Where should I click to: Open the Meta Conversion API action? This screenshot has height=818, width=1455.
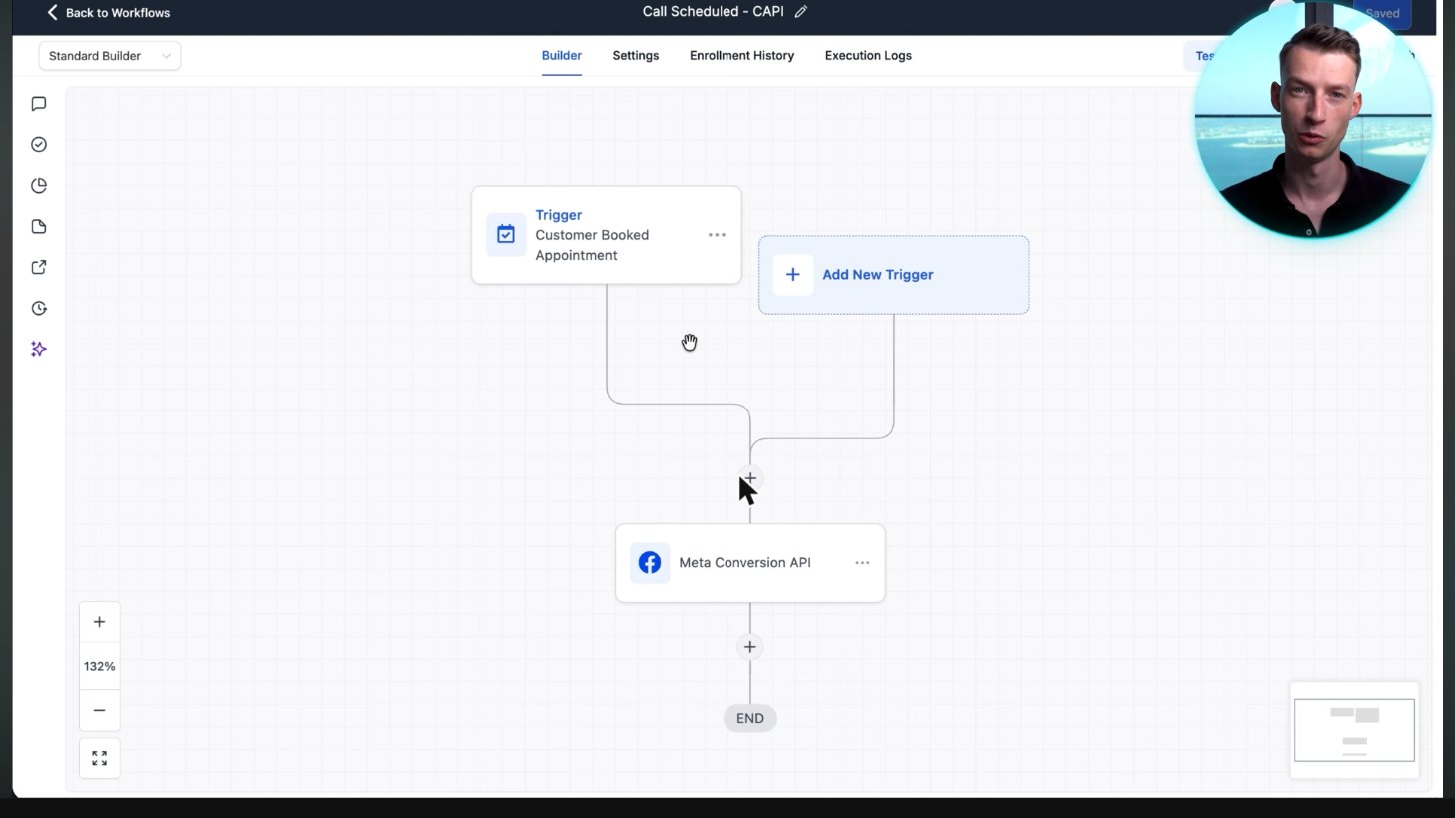coord(749,563)
